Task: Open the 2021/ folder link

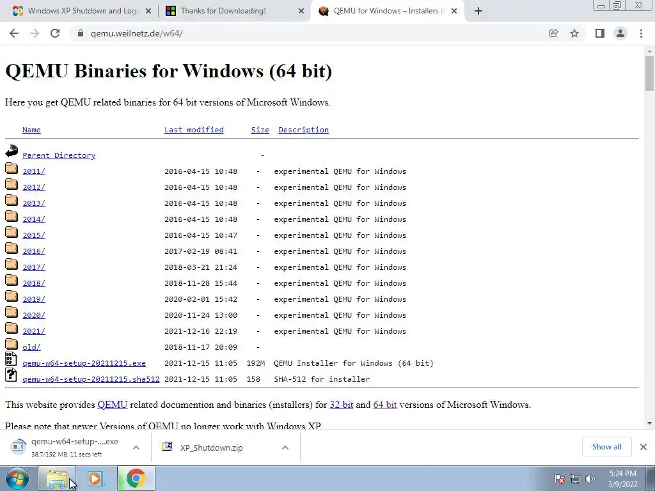Action: tap(34, 331)
